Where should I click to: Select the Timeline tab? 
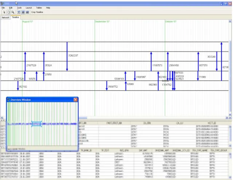click(15, 17)
